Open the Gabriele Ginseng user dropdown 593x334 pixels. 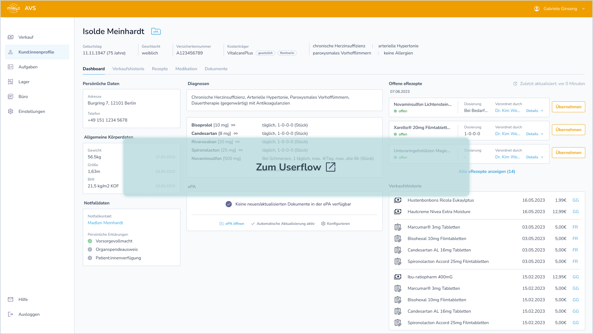point(560,9)
